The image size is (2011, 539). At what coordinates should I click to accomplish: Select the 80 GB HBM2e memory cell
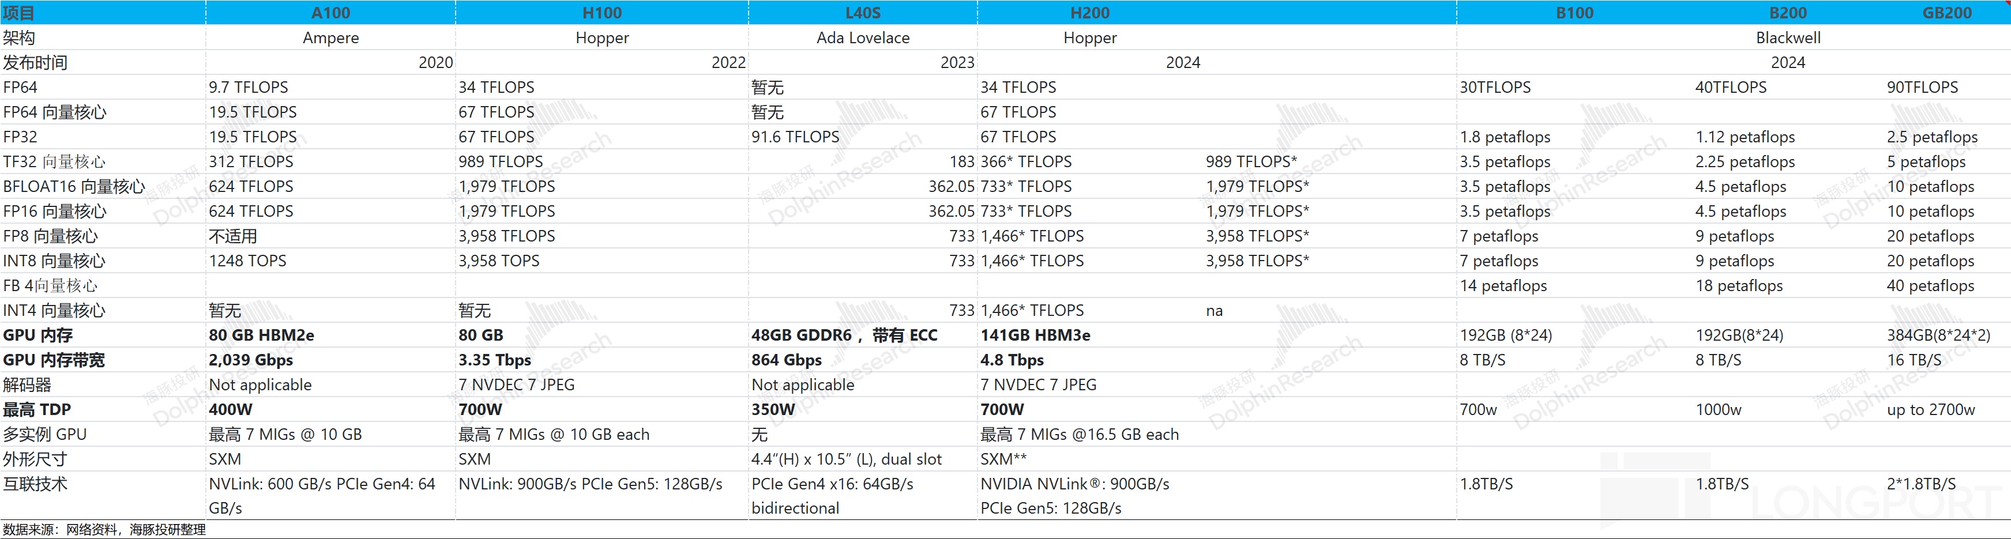[x=261, y=336]
